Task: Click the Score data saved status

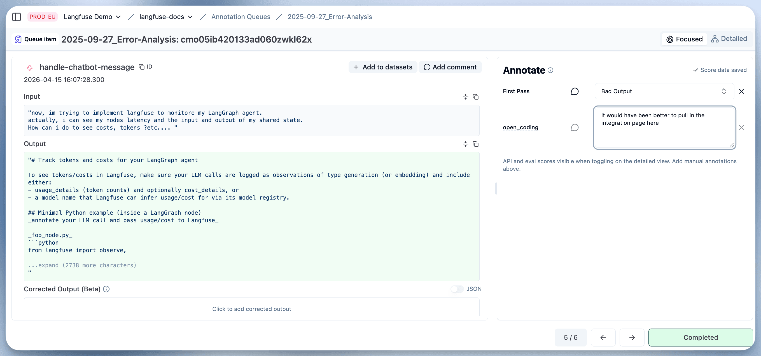Action: tap(720, 70)
